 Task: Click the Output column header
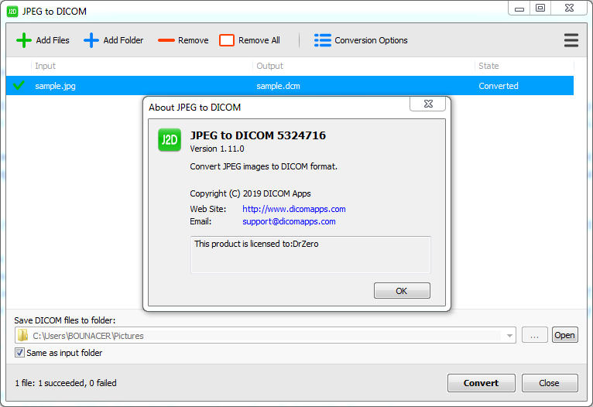(269, 66)
